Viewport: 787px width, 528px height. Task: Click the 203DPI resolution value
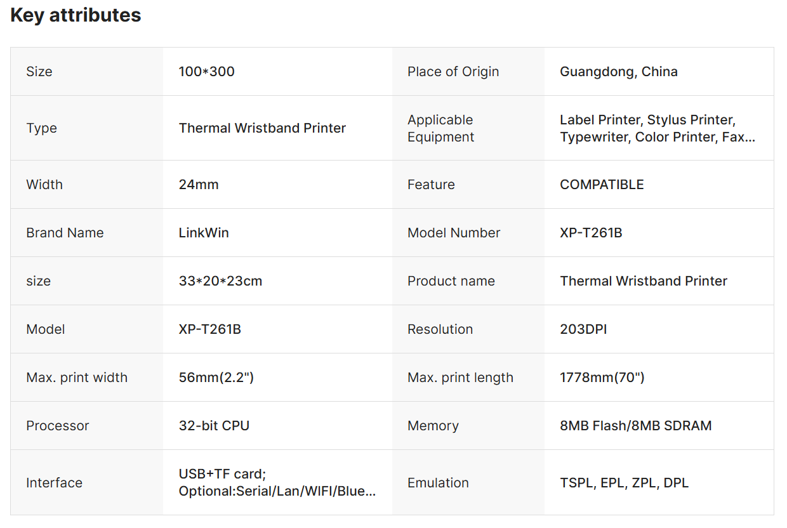coord(583,329)
